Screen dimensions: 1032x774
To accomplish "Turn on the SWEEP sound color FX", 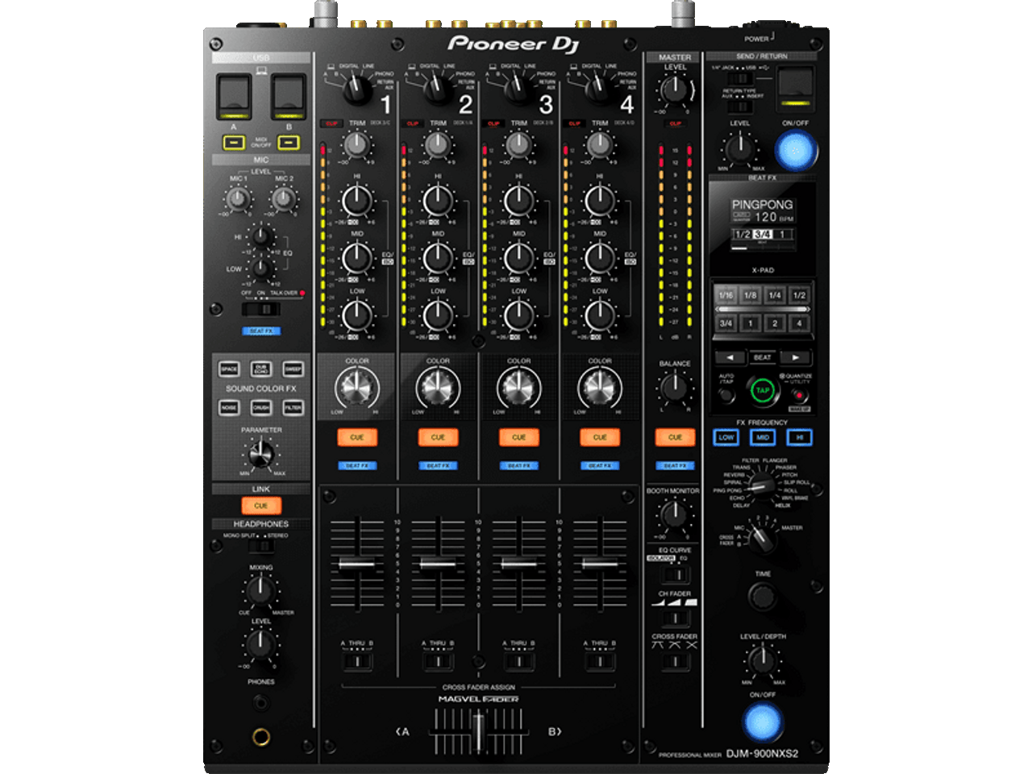I will [x=293, y=368].
